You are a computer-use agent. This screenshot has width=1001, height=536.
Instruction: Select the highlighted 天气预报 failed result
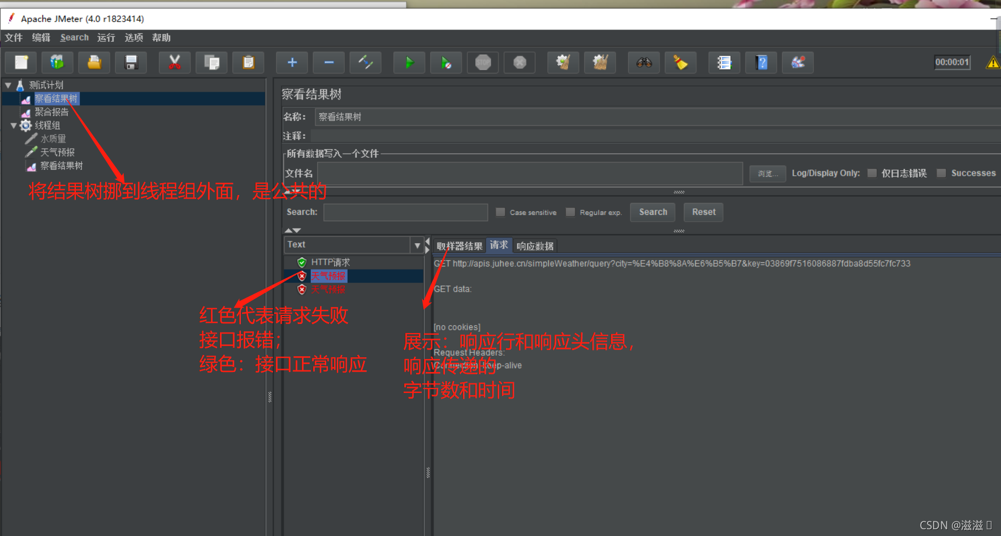pyautogui.click(x=328, y=276)
